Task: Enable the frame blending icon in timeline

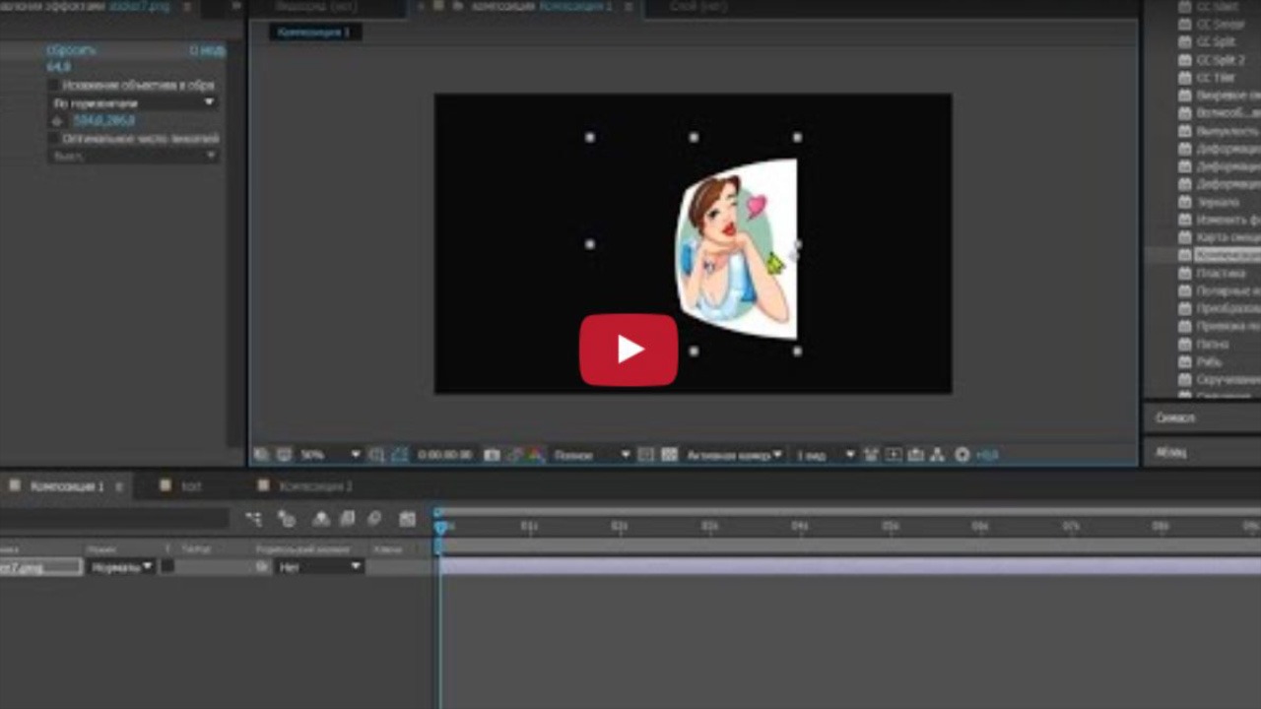Action: [x=347, y=519]
